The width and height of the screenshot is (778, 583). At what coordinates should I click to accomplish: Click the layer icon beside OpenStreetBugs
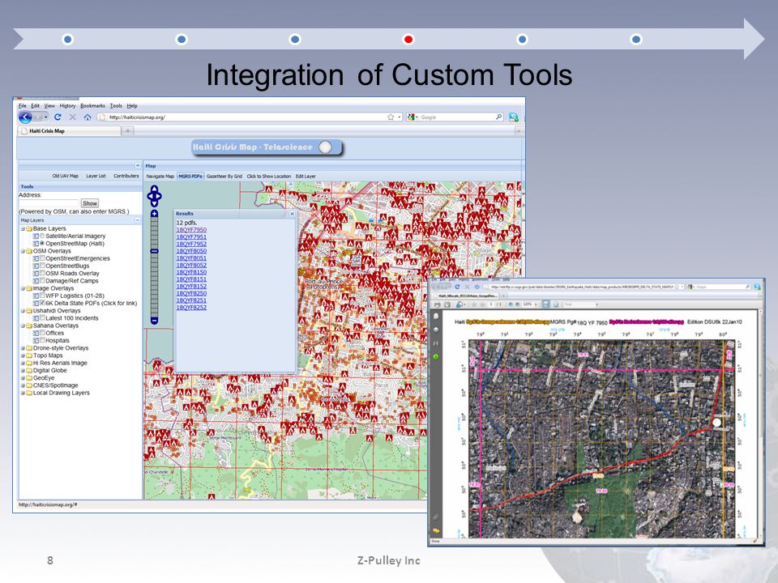click(x=36, y=266)
